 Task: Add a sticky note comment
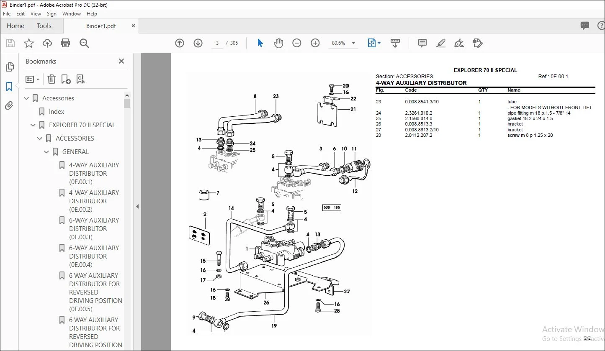(x=422, y=43)
